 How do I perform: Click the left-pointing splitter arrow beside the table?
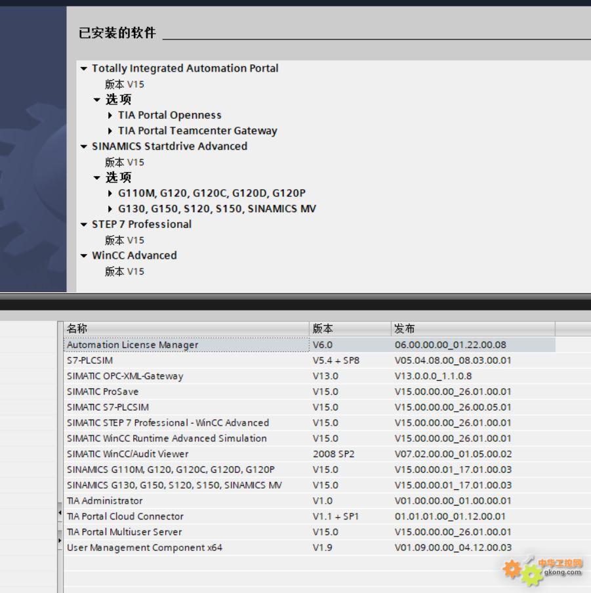[x=60, y=513]
